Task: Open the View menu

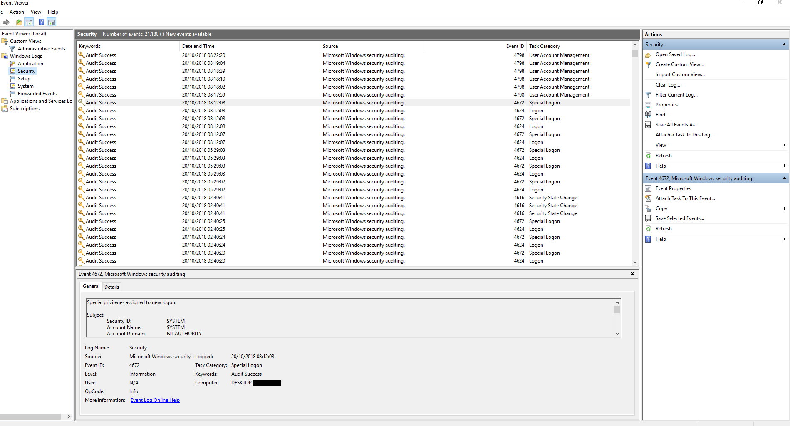Action: click(36, 12)
